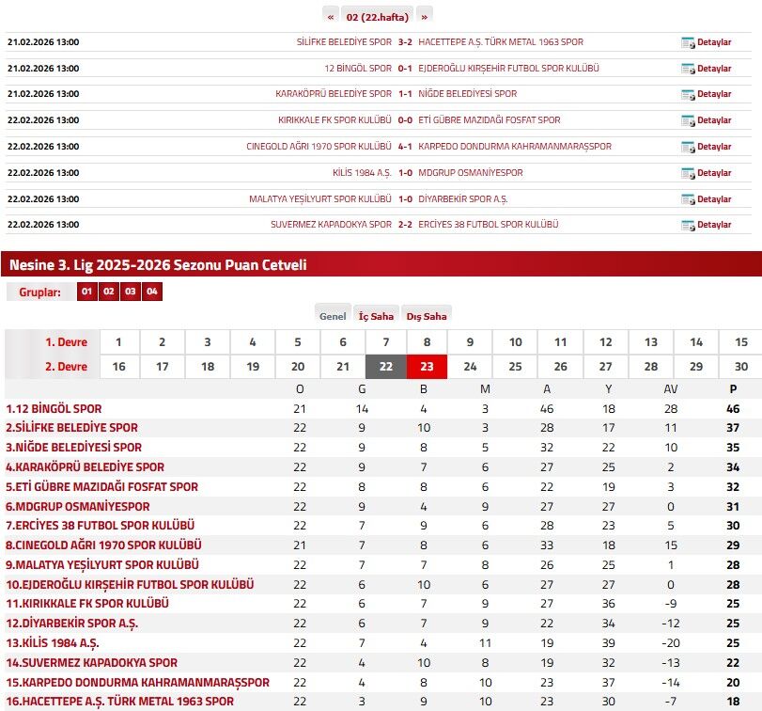This screenshot has width=762, height=711.
Task: Open details icon for Malatya Yeşilyurt match
Action: click(x=688, y=199)
